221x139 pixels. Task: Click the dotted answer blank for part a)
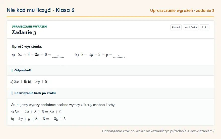point(58,56)
